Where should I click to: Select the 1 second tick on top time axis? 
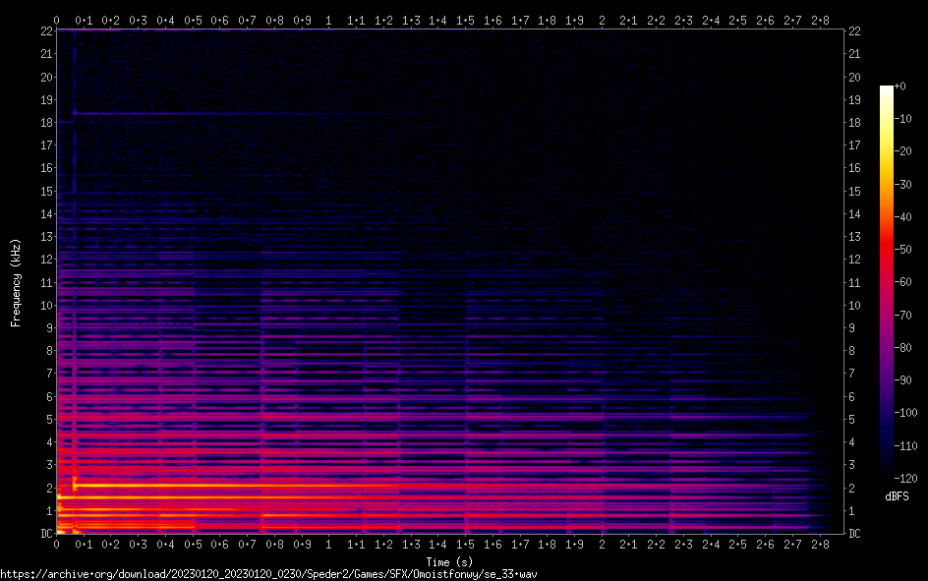(328, 20)
